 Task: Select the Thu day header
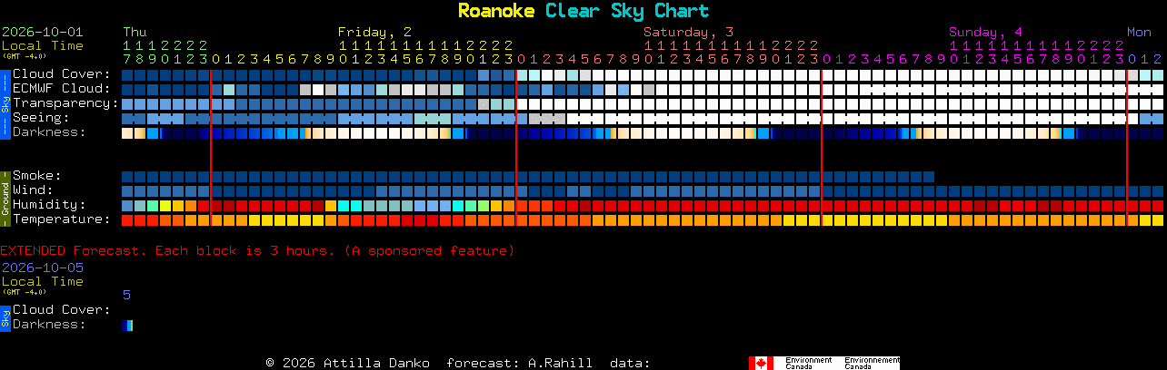click(135, 32)
